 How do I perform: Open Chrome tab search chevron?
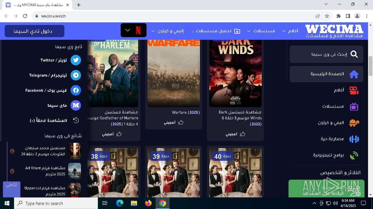[x=326, y=4]
